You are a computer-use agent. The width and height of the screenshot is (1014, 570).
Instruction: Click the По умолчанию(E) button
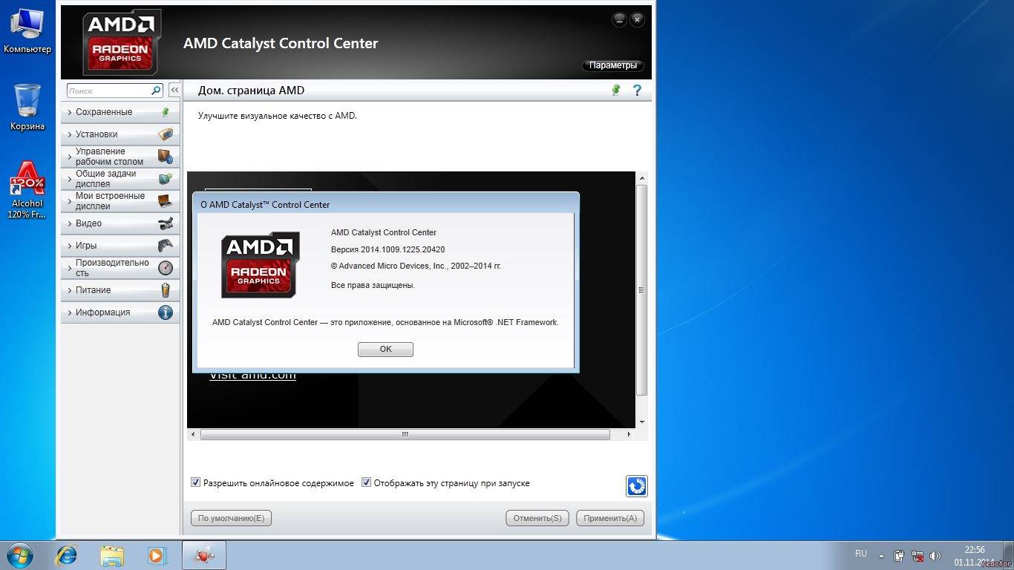pyautogui.click(x=231, y=518)
